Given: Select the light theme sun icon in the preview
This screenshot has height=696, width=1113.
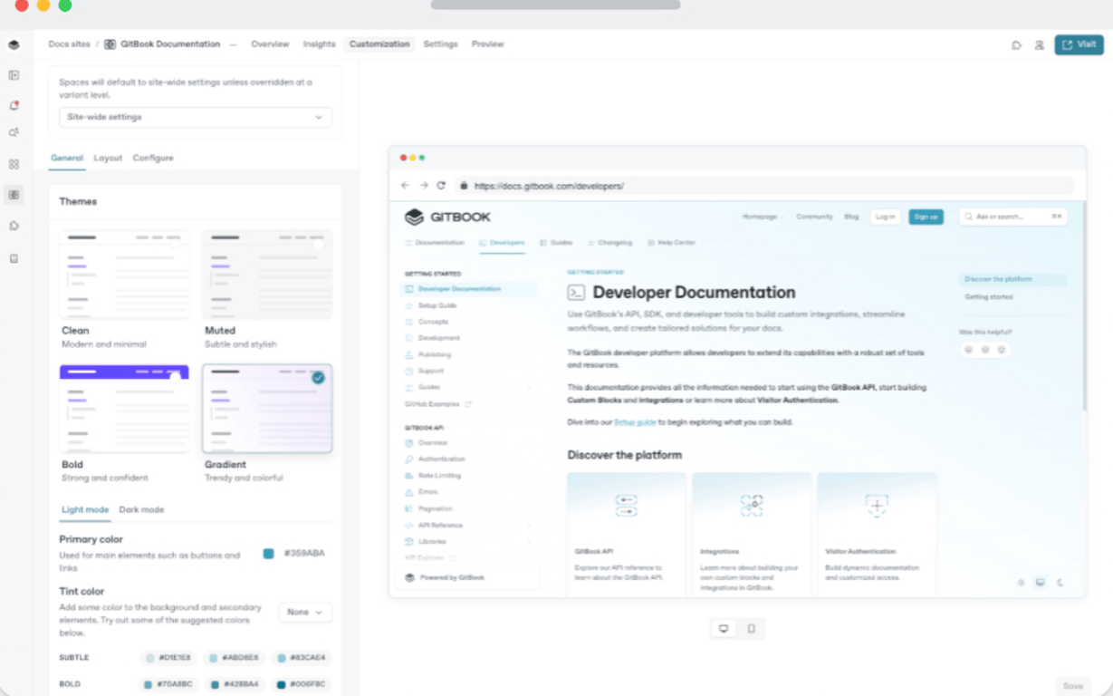Looking at the screenshot, I should tap(1022, 582).
